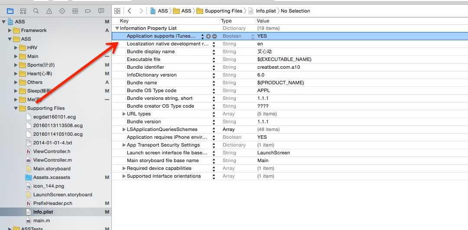Select 20160113113508.ecg file
Screen dimensions: 468x230
(x=58, y=125)
